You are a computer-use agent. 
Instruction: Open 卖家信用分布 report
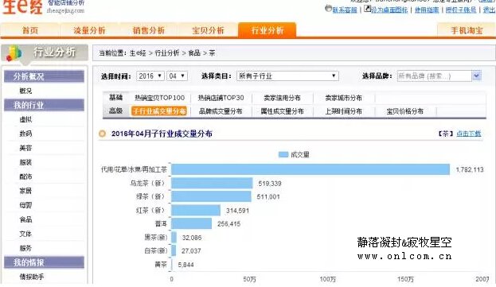point(282,98)
